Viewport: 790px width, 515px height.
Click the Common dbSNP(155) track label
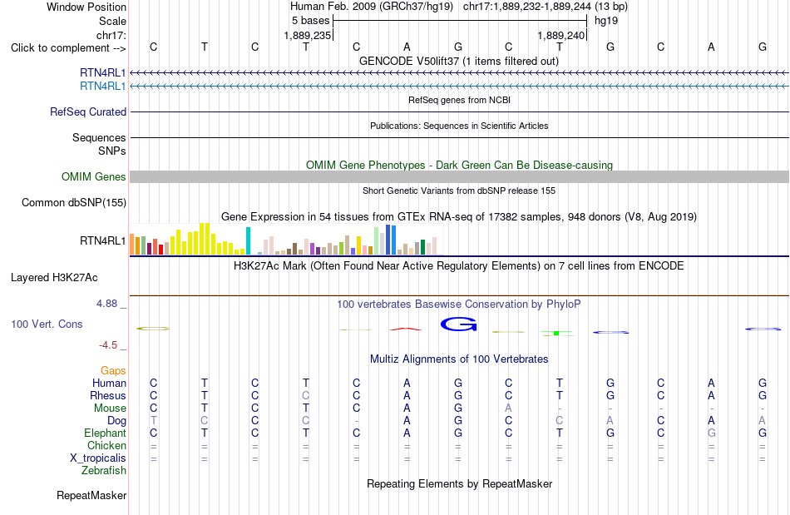coord(74,202)
